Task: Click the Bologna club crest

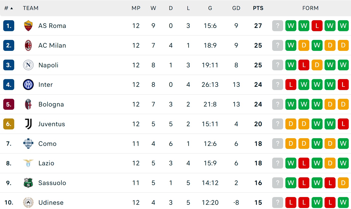Action: 28,104
